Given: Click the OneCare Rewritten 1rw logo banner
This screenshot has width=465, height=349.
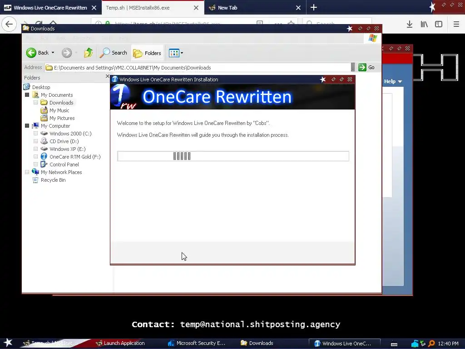Looking at the screenshot, I should click(x=232, y=97).
